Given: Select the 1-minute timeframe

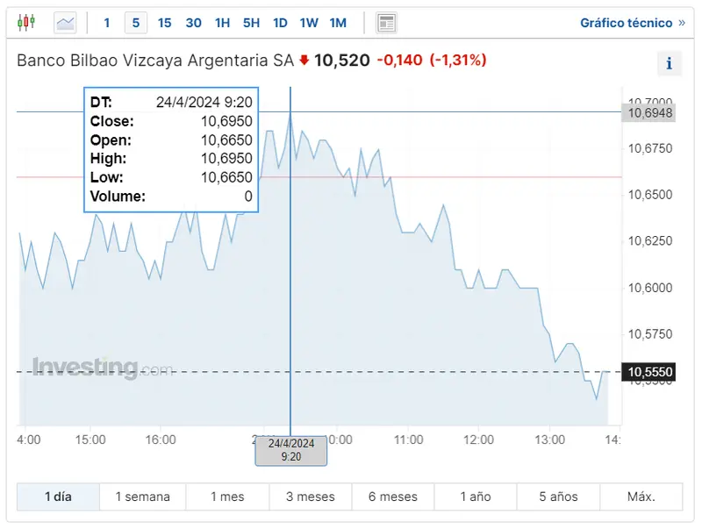Looking at the screenshot, I should (x=106, y=23).
